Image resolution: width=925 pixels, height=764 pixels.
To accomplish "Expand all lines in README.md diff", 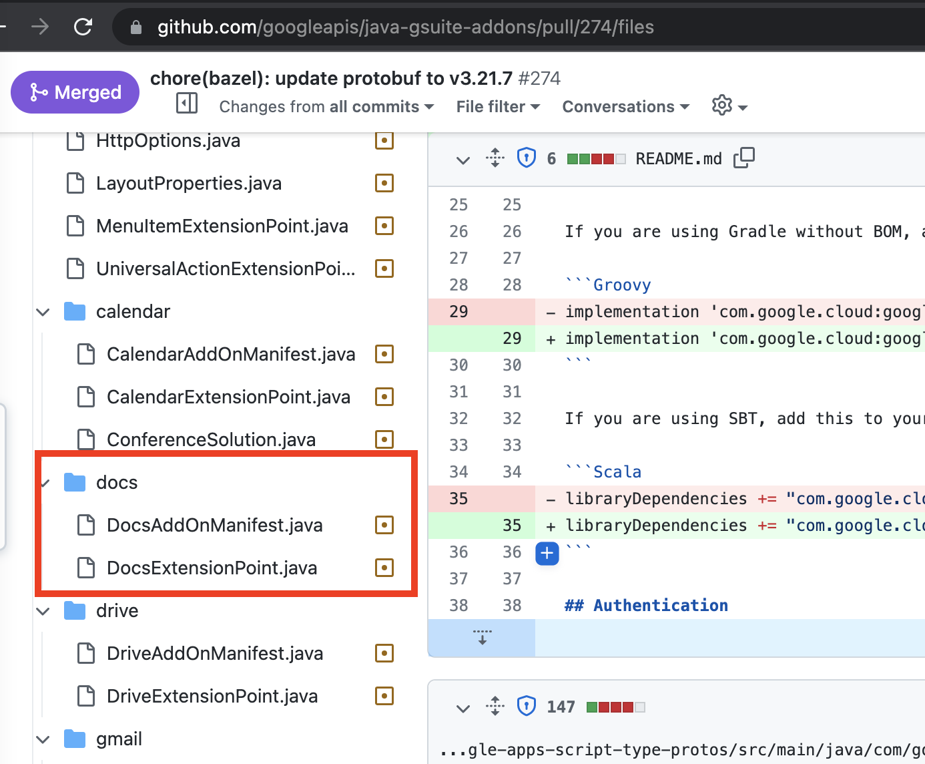I will click(495, 158).
